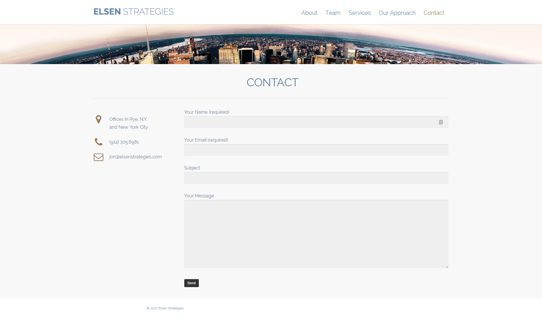The height and width of the screenshot is (317, 542).
Task: Click the jon@elsenstrategies.com email address
Action: 135,157
